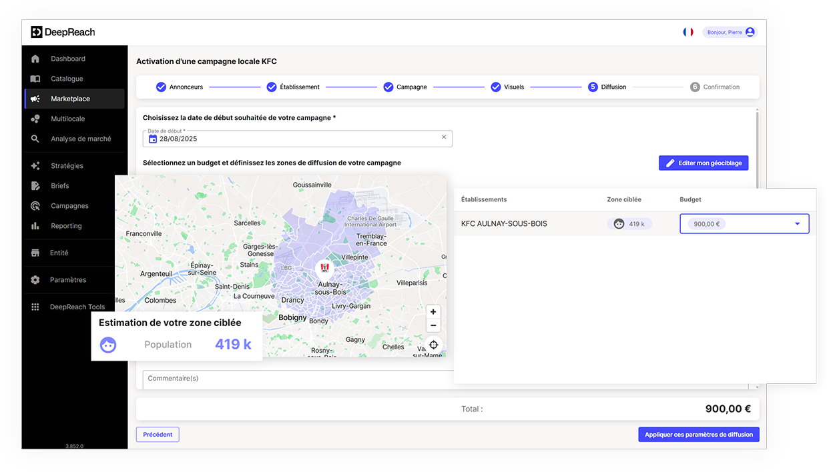Go to the Établissement step

[x=293, y=87]
